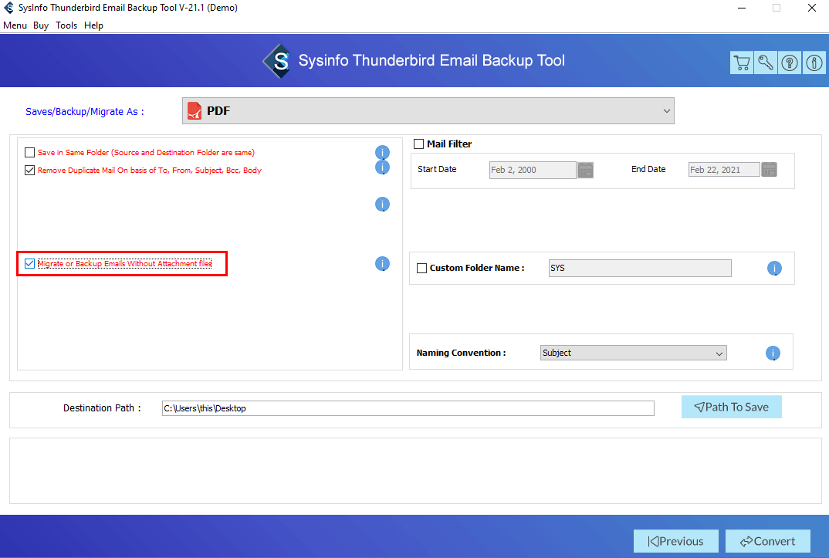The width and height of the screenshot is (829, 558).
Task: Open the Help menu
Action: 93,25
